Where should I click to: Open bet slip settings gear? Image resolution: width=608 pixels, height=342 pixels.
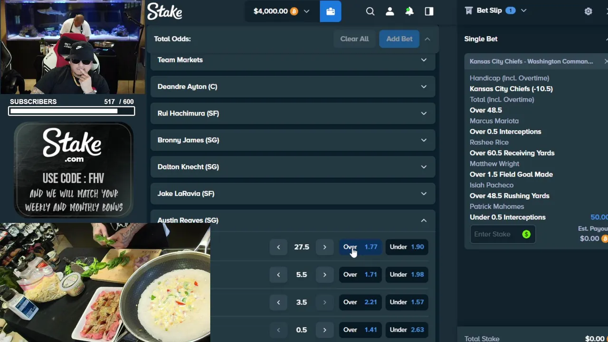588,11
